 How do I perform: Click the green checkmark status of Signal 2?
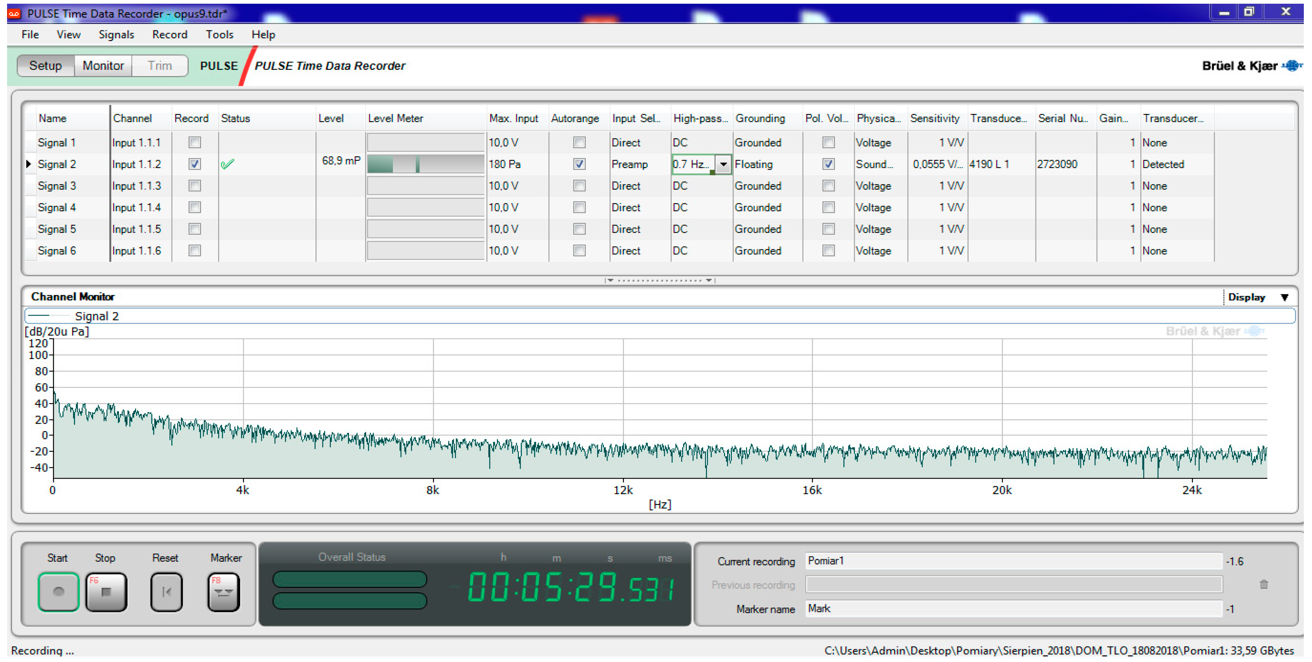click(x=227, y=164)
